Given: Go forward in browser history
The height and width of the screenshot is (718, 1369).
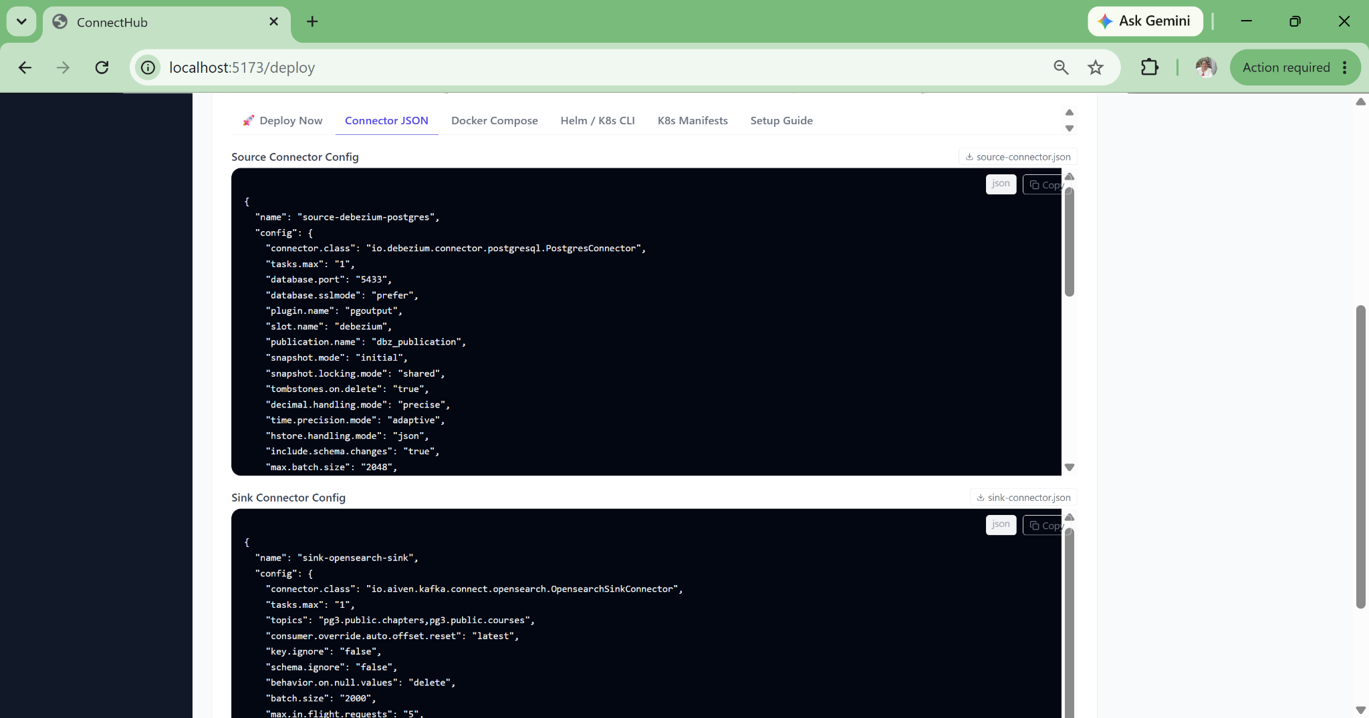Looking at the screenshot, I should pyautogui.click(x=63, y=67).
